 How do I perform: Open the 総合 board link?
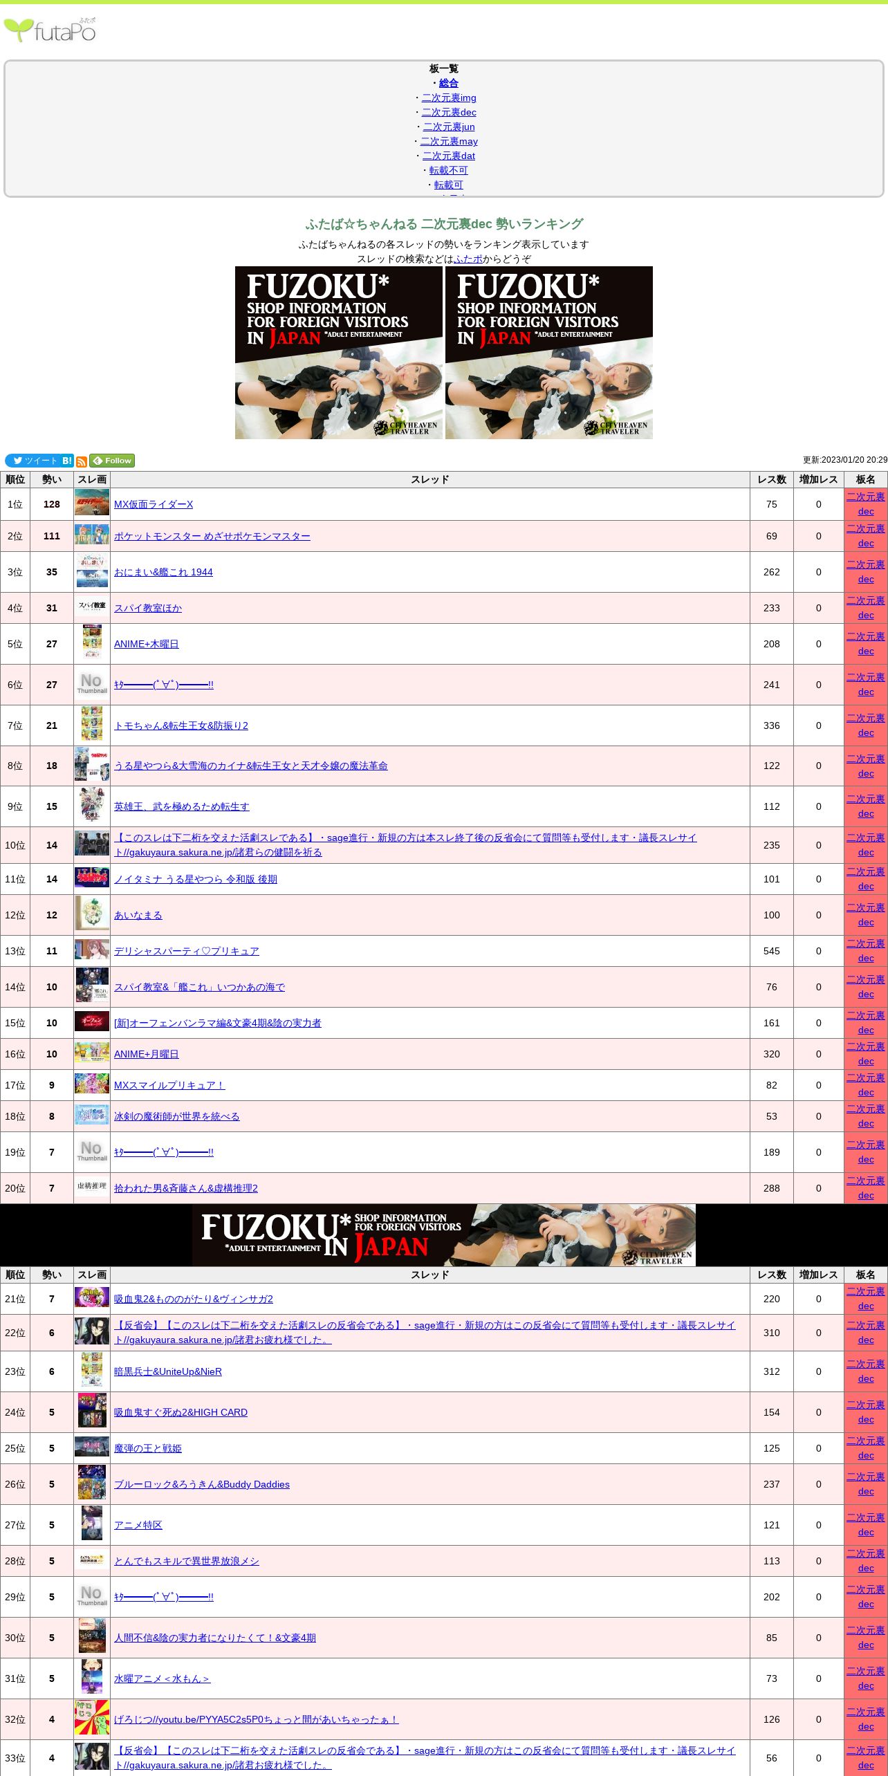(449, 83)
